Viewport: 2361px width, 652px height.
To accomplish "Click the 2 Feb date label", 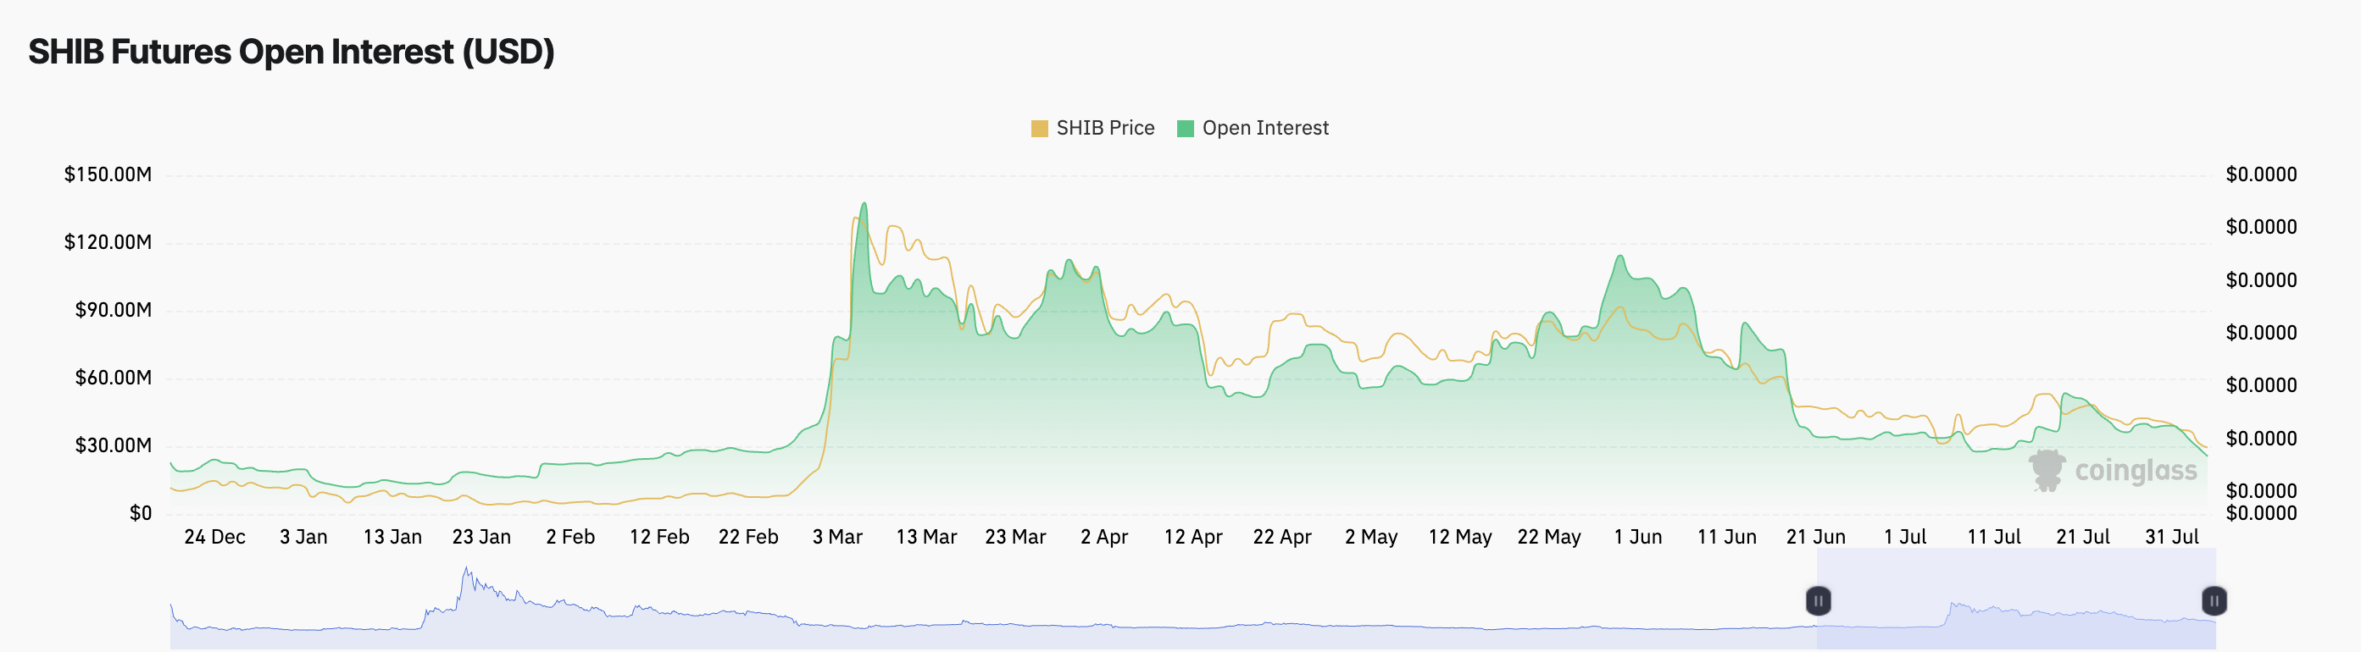I will pos(570,537).
